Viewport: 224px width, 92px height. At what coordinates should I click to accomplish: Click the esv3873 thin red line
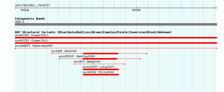[99, 64]
